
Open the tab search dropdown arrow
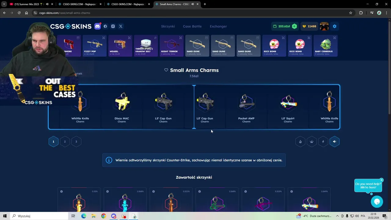pos(4,4)
